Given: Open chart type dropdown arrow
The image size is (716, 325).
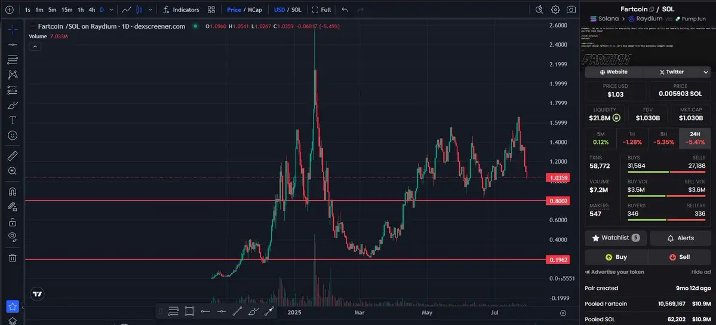Looking at the screenshot, I should [x=150, y=10].
